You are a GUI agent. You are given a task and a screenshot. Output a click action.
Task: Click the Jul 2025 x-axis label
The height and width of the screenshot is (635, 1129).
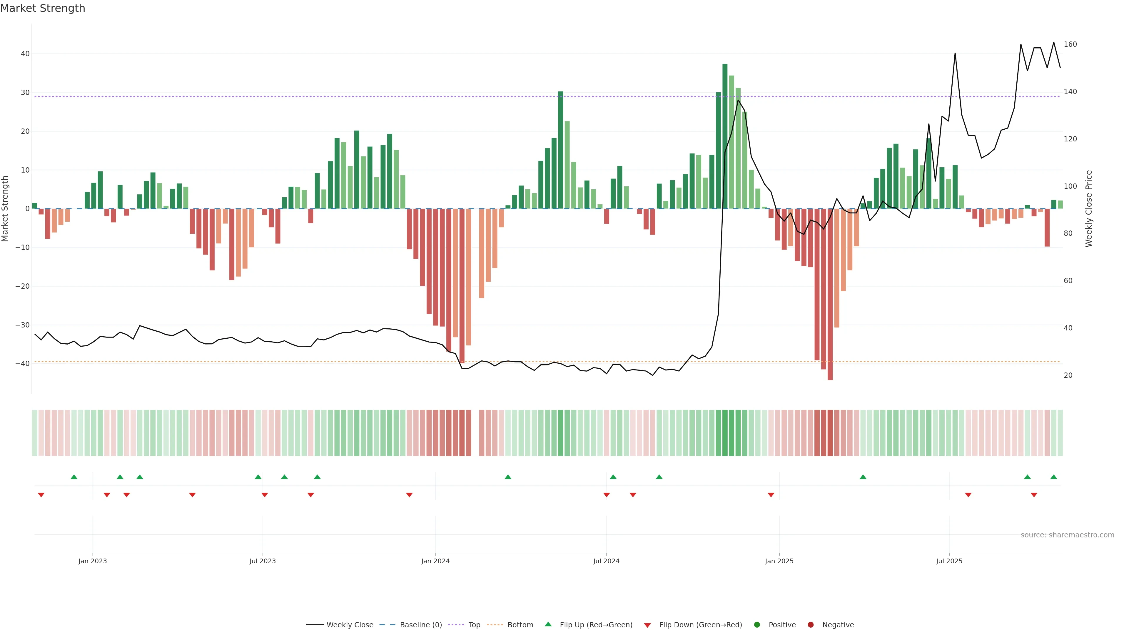[949, 561]
